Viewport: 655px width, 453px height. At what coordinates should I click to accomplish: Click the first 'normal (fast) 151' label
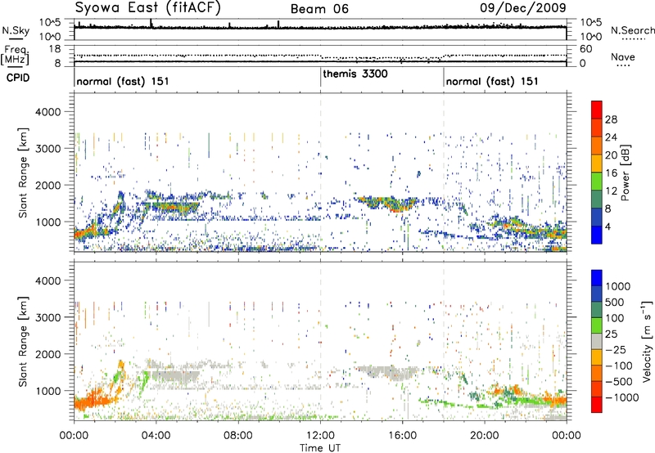[123, 81]
